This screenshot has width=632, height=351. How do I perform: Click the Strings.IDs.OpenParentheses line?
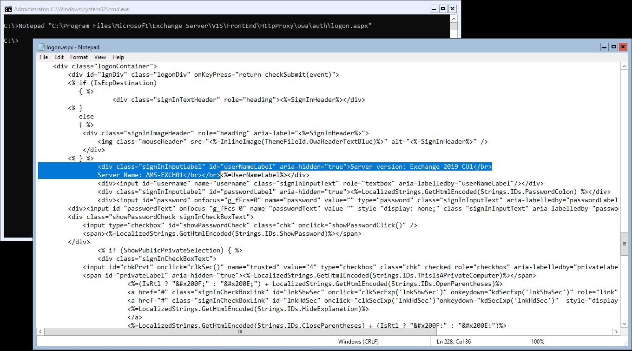tap(315, 284)
